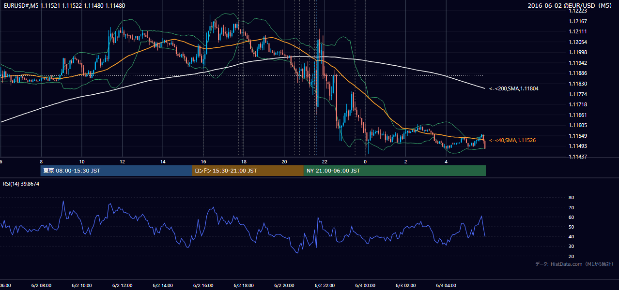Click hour marker 22 under price chart

click(325, 161)
